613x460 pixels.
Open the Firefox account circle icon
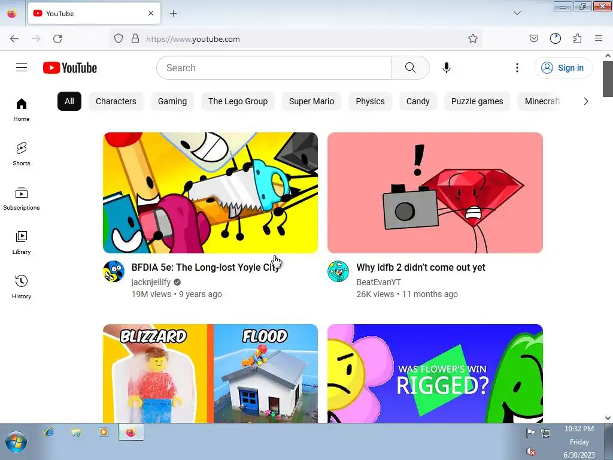tap(556, 39)
